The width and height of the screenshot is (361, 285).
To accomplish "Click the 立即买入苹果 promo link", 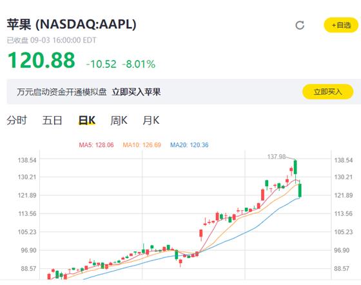I will (136, 92).
